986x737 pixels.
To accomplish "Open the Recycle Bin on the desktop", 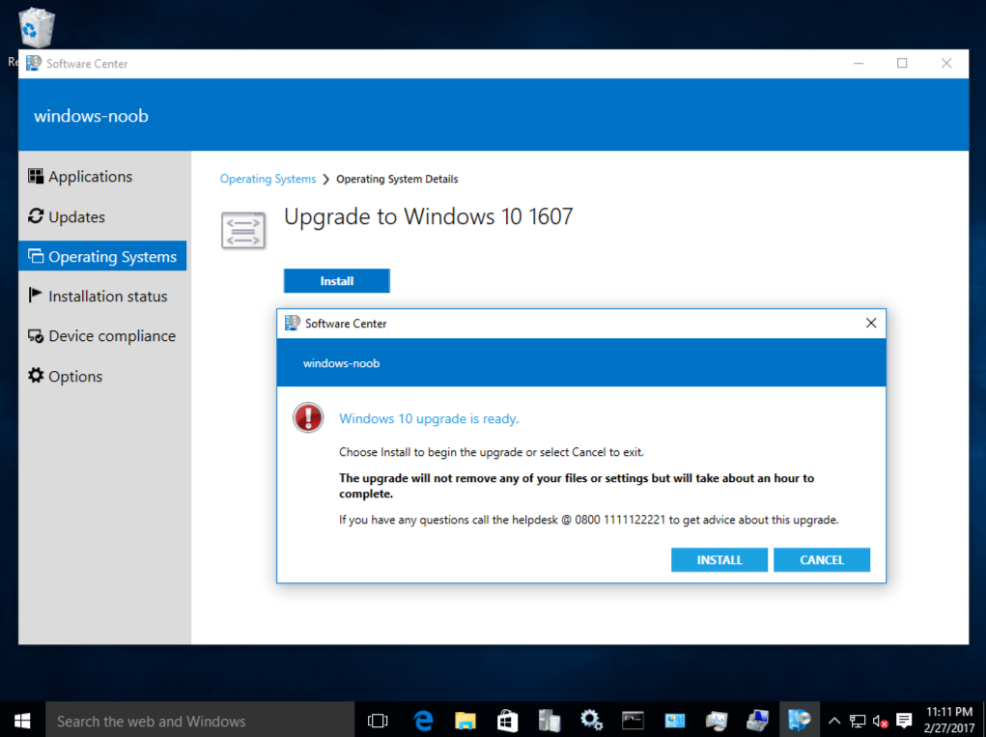I will pyautogui.click(x=37, y=29).
